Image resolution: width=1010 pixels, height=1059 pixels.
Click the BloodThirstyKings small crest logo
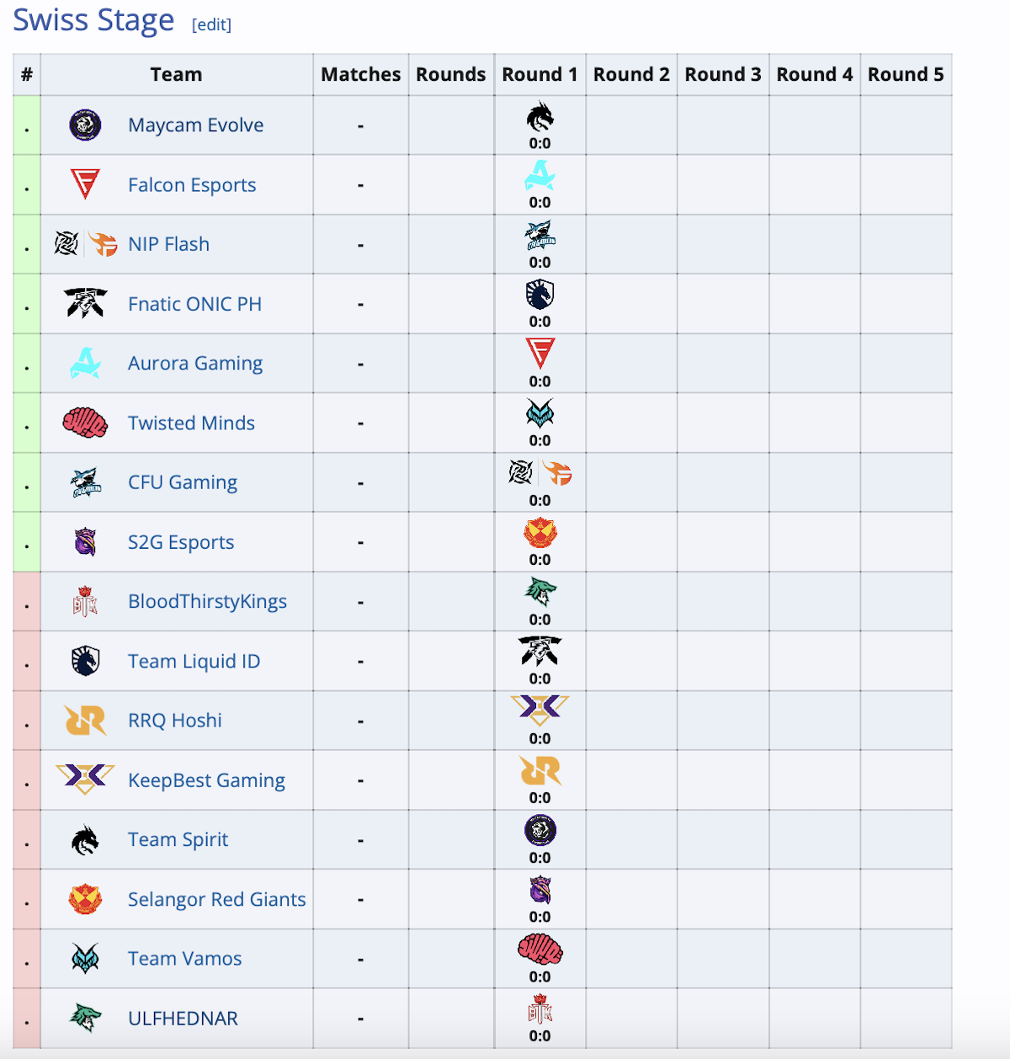coord(84,601)
